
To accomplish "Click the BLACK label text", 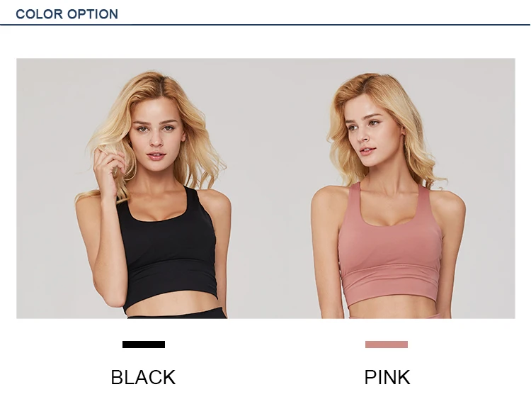I will pos(143,377).
